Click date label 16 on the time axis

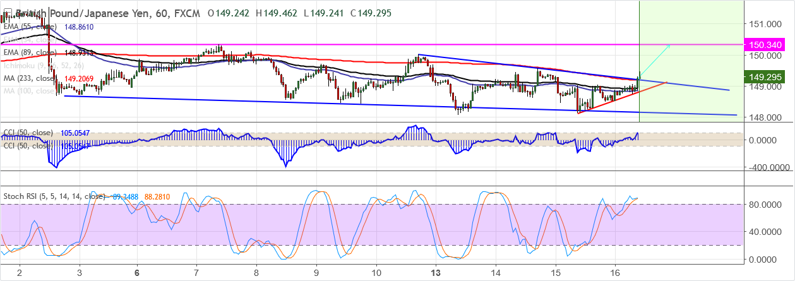coord(615,272)
